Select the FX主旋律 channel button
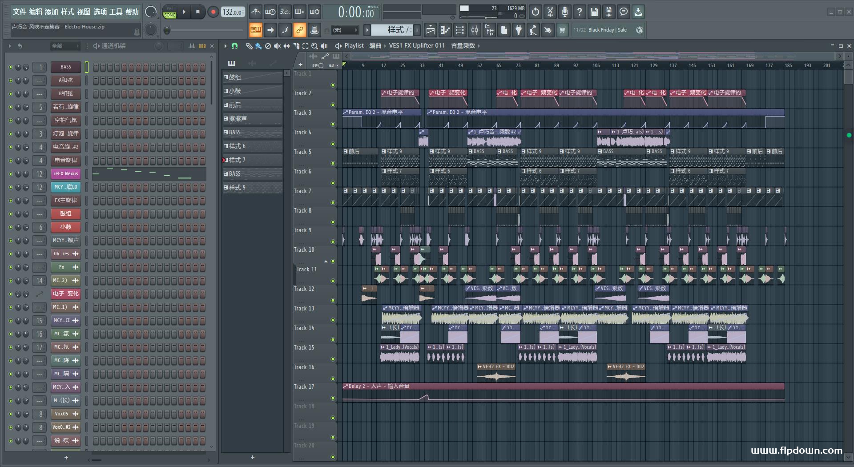This screenshot has height=467, width=854. pyautogui.click(x=65, y=201)
